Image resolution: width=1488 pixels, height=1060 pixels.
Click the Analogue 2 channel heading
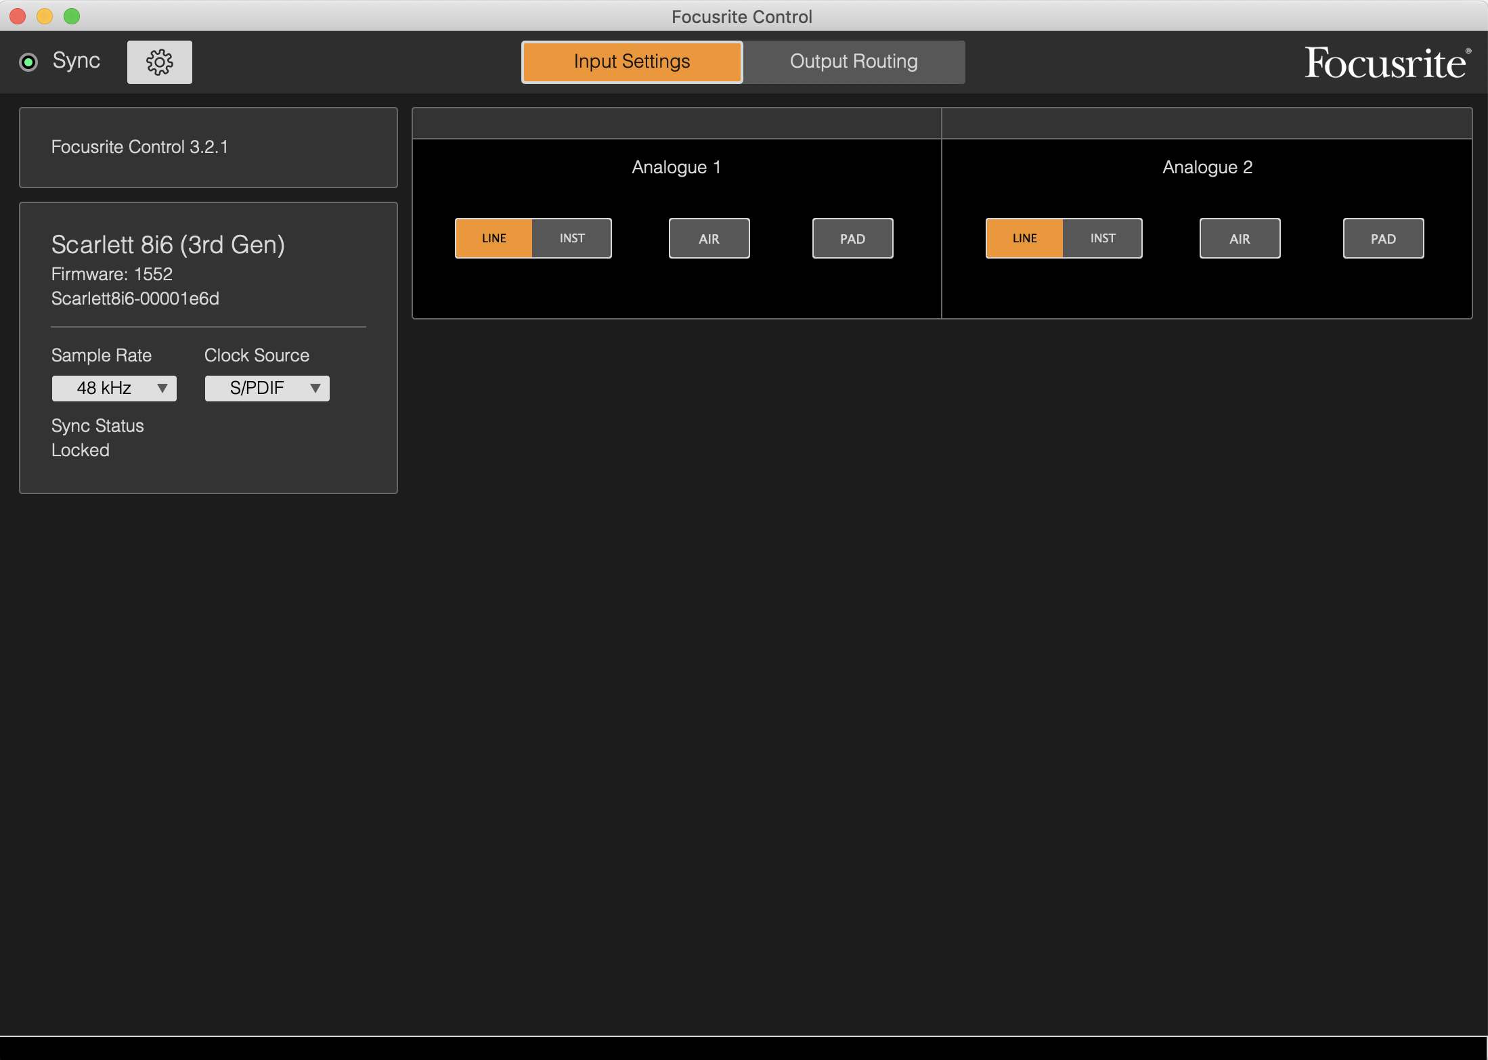(1208, 167)
